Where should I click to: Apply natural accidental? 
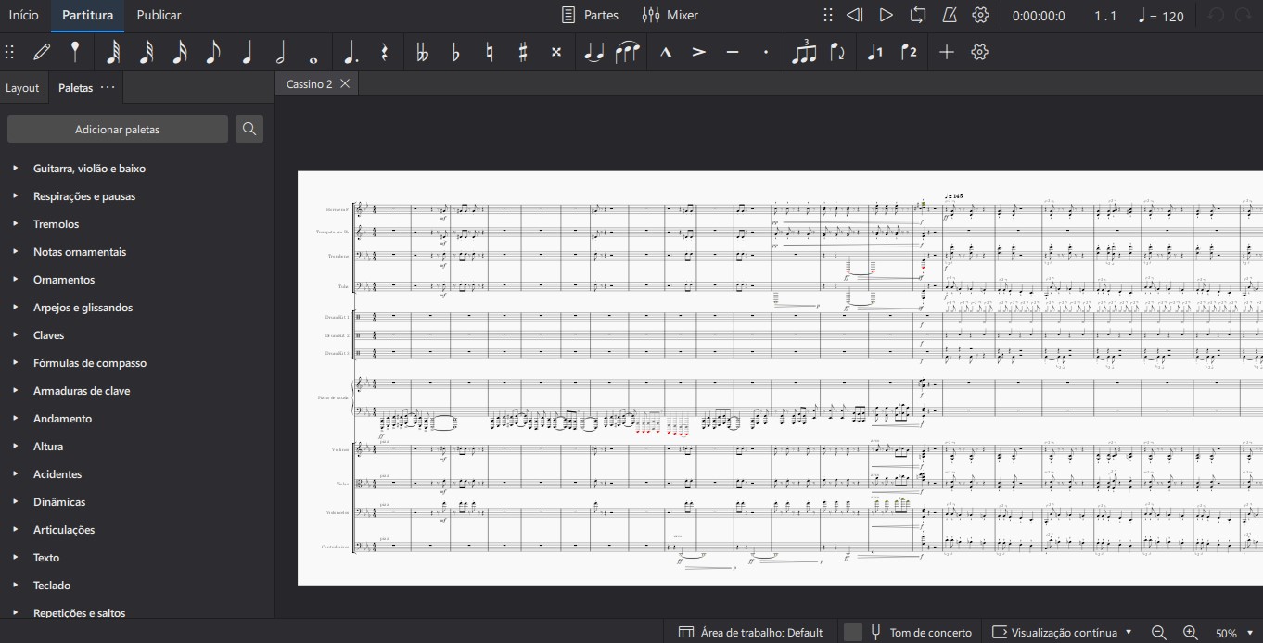(489, 52)
